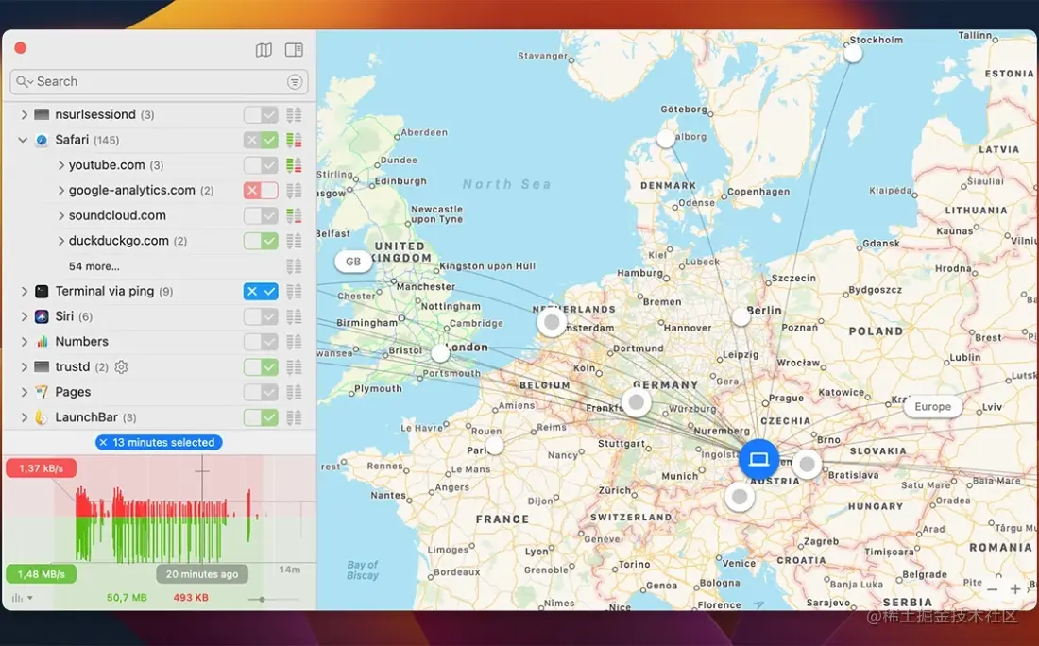1039x646 pixels.
Task: Select the Pages row
Action: tap(159, 392)
